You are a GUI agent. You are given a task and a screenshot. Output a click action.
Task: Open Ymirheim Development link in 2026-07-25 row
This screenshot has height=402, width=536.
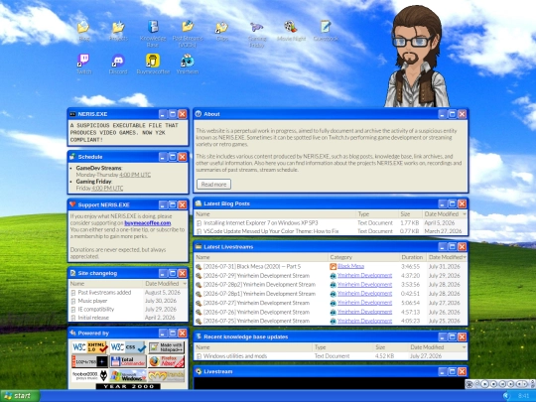pyautogui.click(x=364, y=321)
